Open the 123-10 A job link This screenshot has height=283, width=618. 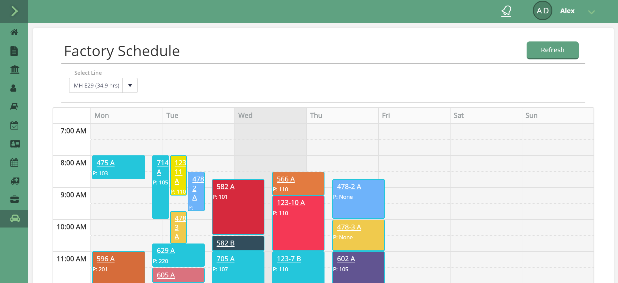(291, 203)
